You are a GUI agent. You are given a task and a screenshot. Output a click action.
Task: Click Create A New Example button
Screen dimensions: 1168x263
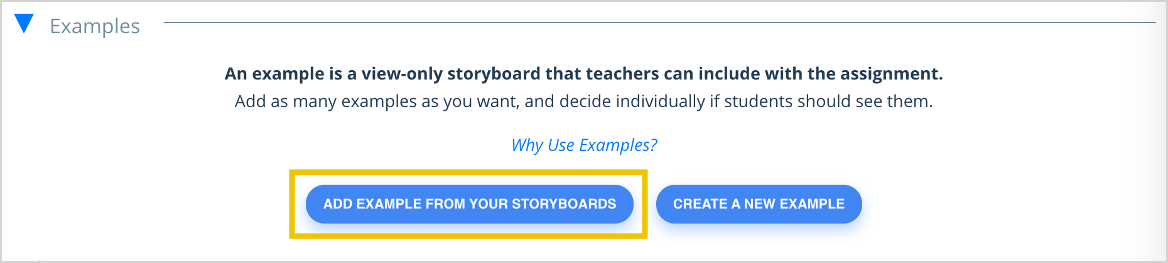point(759,204)
